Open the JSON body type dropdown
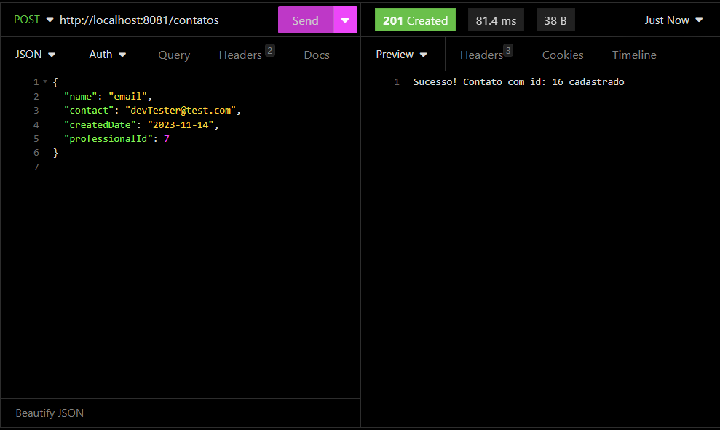The width and height of the screenshot is (720, 430). [x=35, y=54]
